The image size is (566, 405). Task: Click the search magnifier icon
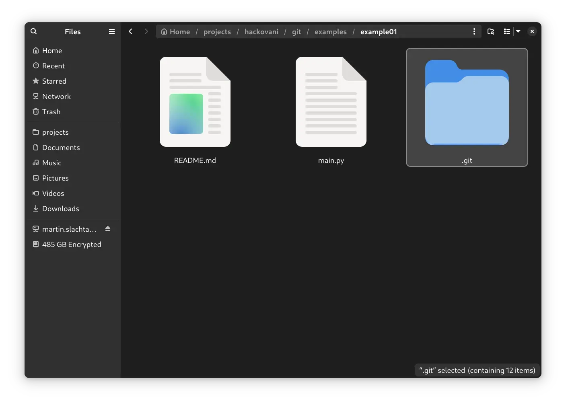click(x=34, y=31)
